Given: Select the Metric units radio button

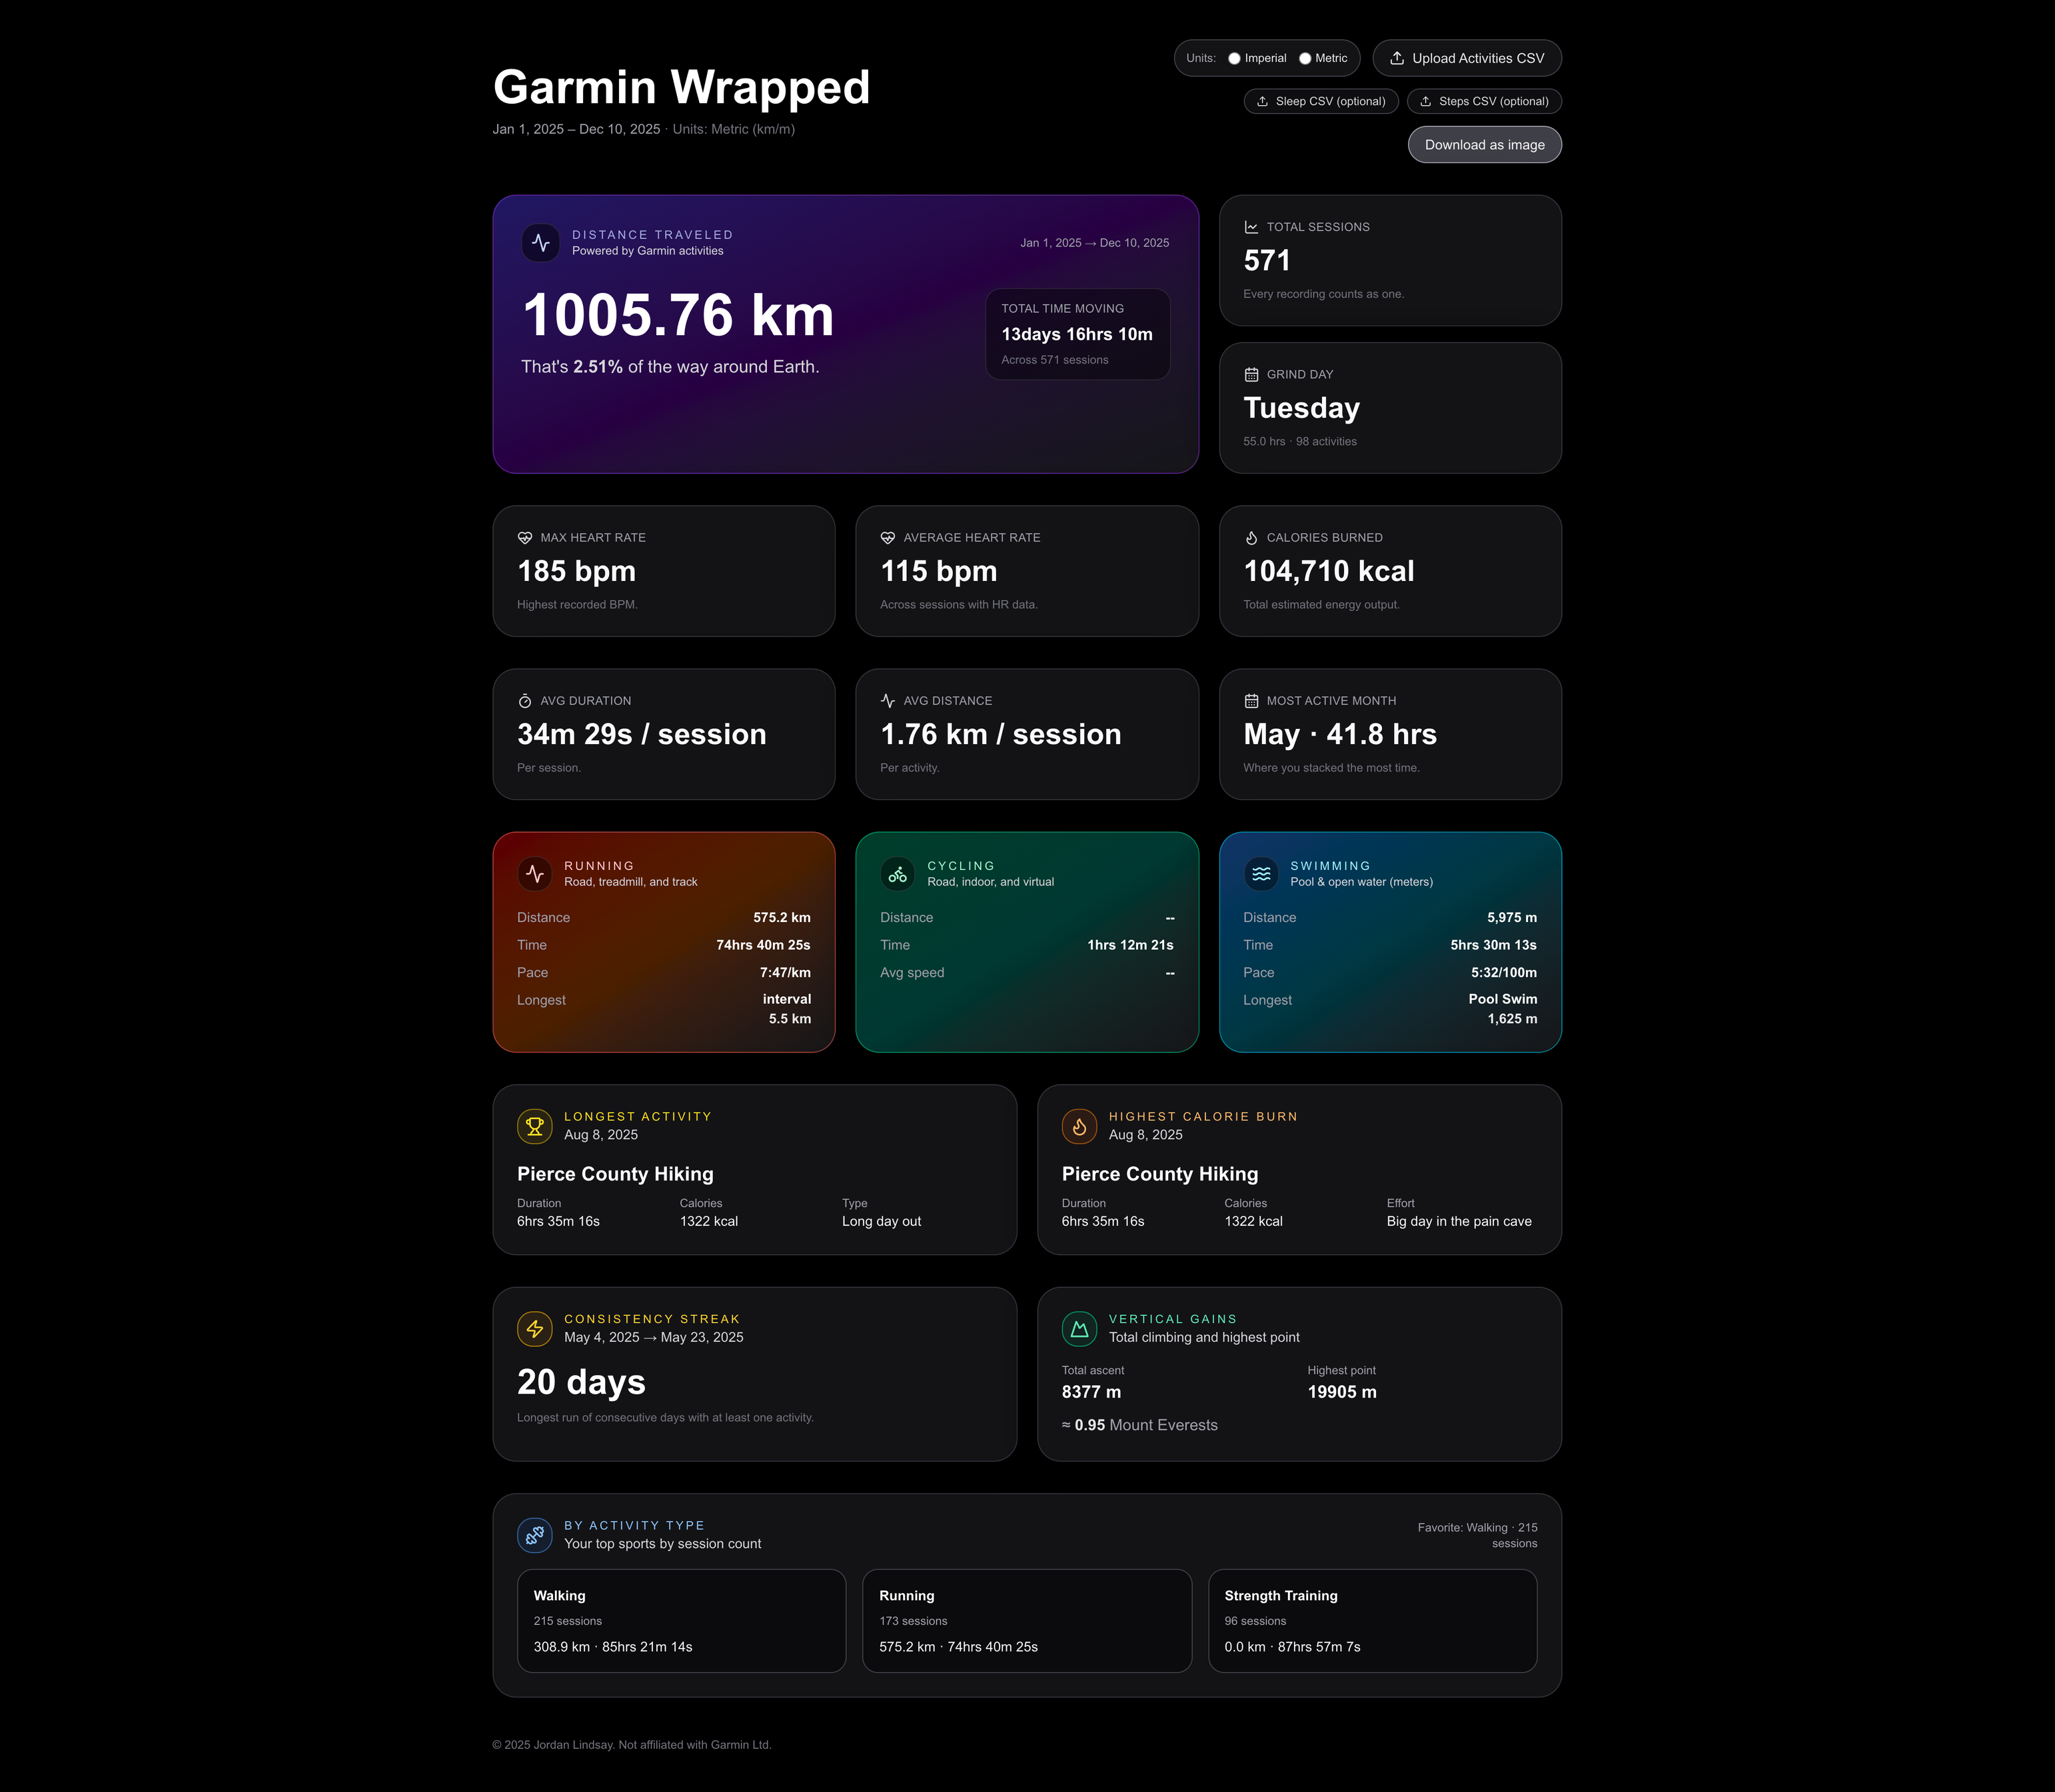Looking at the screenshot, I should [1305, 59].
